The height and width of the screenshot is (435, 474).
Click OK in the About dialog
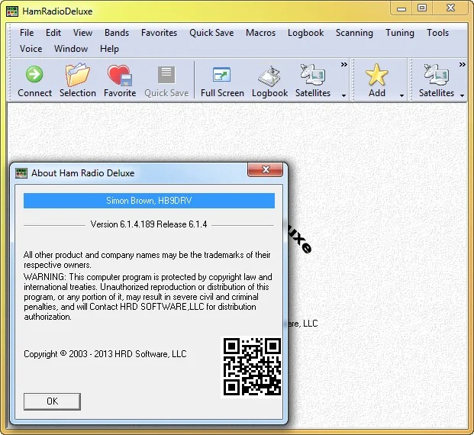53,401
